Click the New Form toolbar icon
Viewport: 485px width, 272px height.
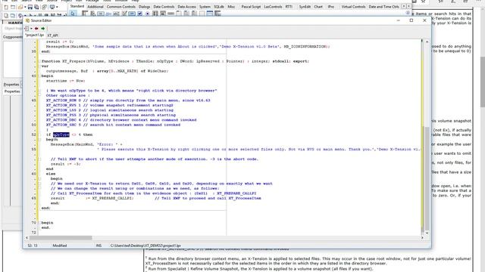(13, 7)
